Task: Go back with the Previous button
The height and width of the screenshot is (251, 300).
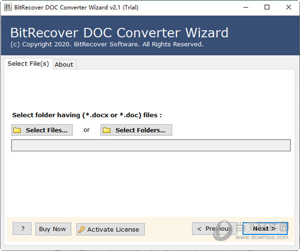Action: [214, 228]
